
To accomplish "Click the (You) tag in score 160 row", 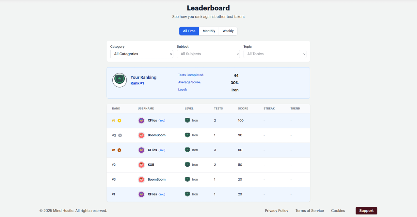I will (162, 121).
